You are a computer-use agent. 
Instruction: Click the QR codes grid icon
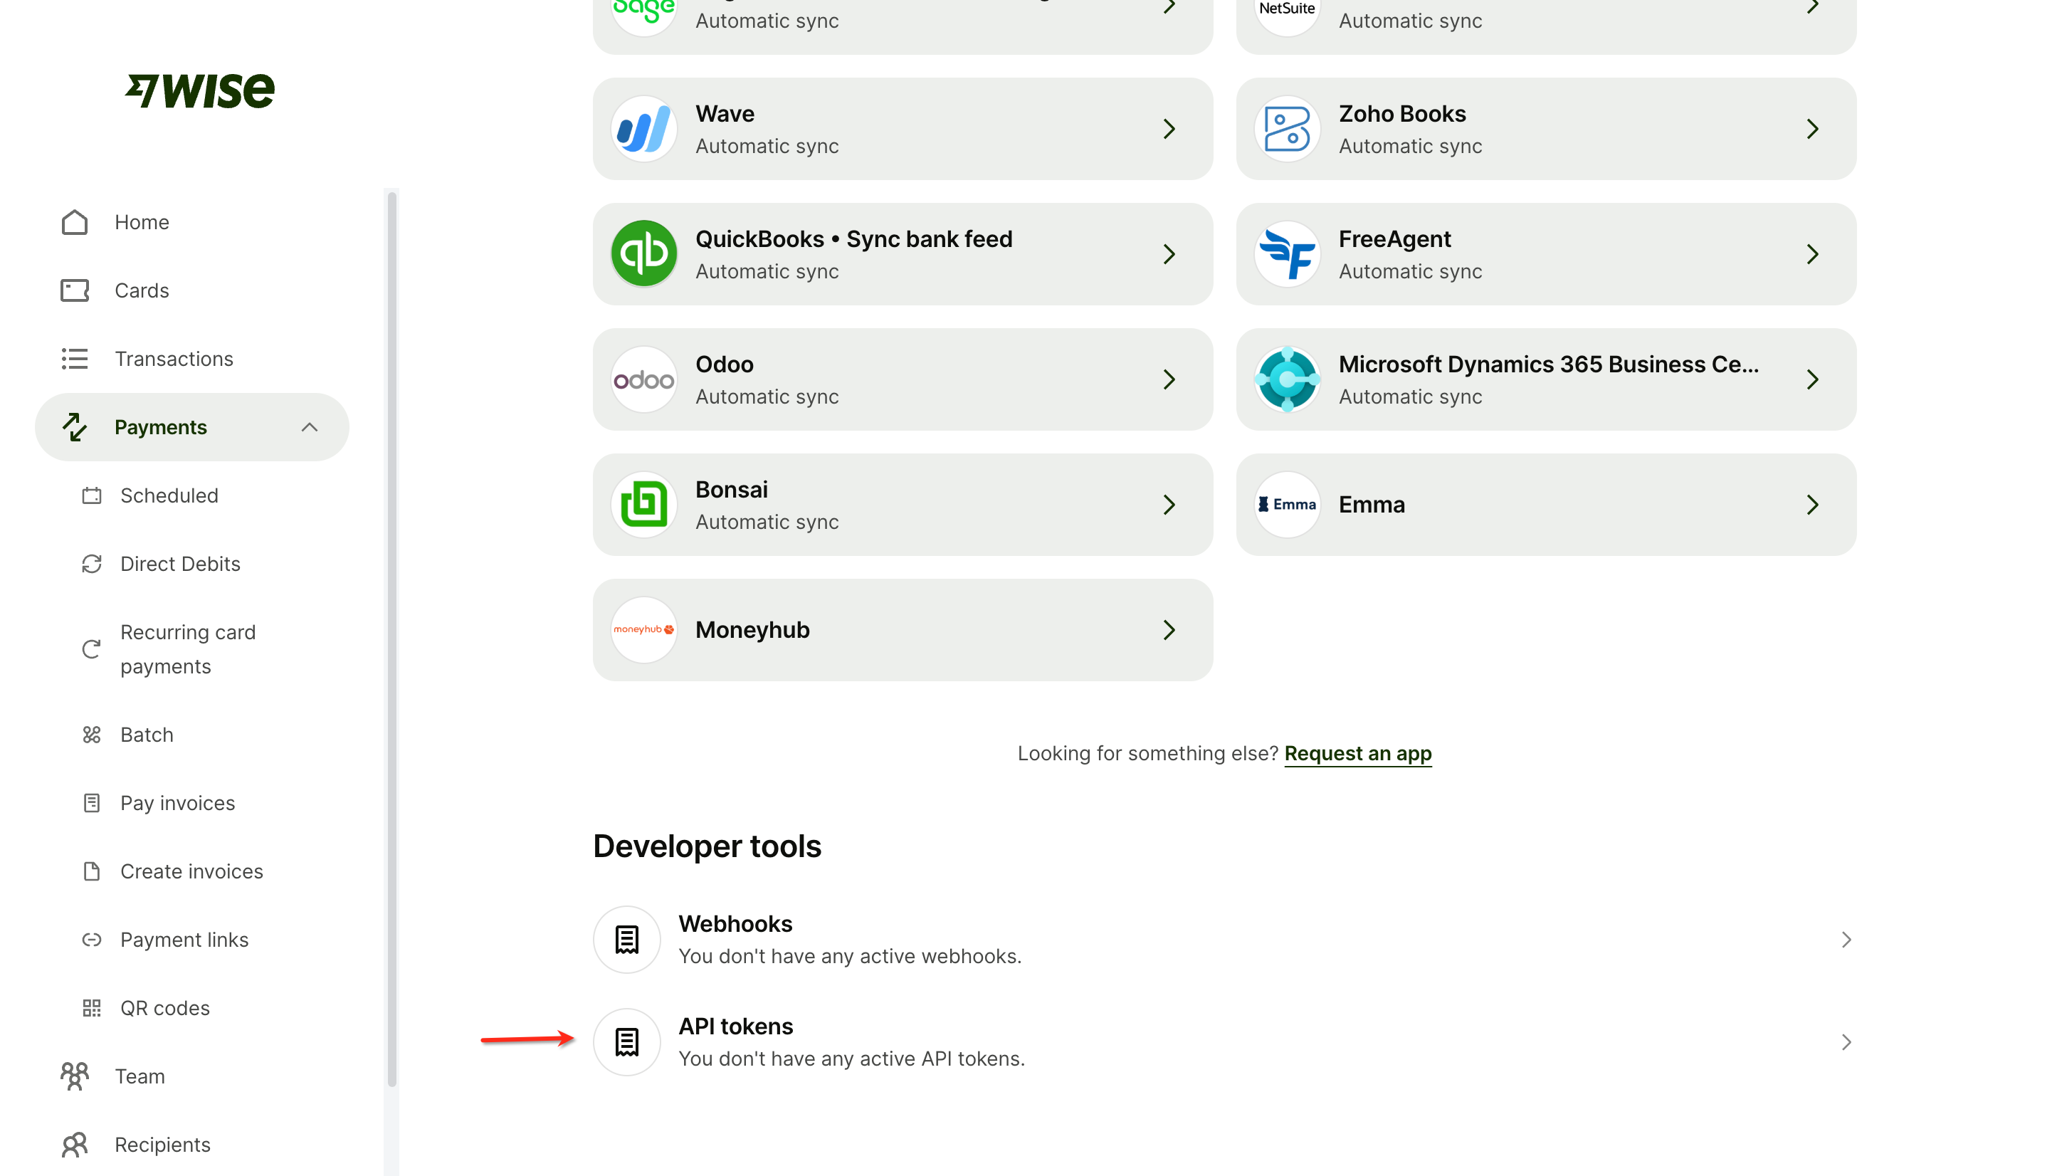tap(92, 1008)
